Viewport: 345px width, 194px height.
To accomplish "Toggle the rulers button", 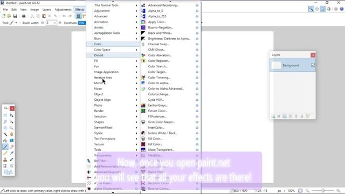I will point(84,16).
